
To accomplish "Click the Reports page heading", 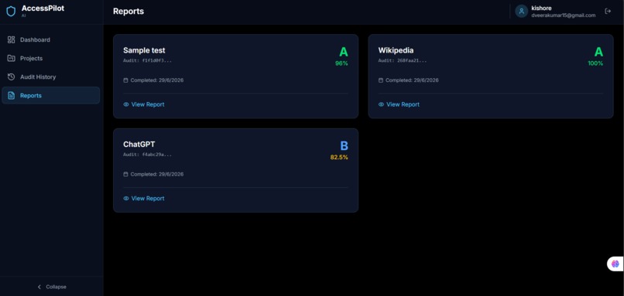I will (x=129, y=12).
